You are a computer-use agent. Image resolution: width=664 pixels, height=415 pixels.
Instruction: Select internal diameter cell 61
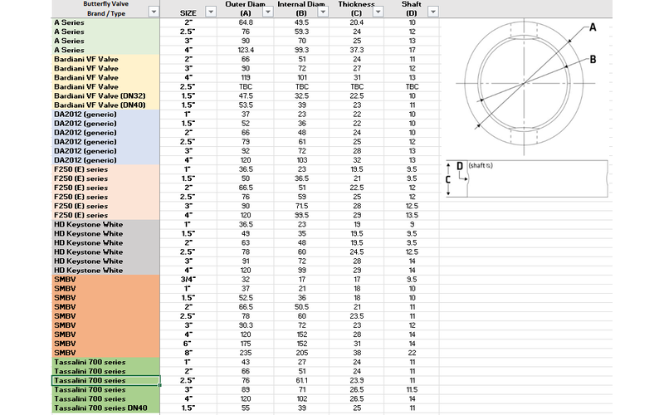(301, 142)
